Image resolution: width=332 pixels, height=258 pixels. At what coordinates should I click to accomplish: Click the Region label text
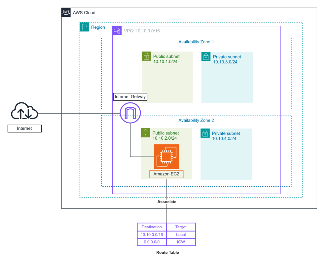coord(98,27)
